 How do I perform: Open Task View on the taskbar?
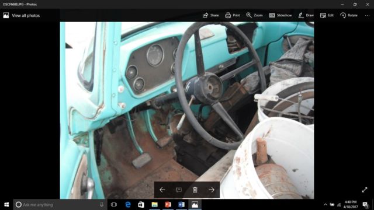tap(114, 205)
